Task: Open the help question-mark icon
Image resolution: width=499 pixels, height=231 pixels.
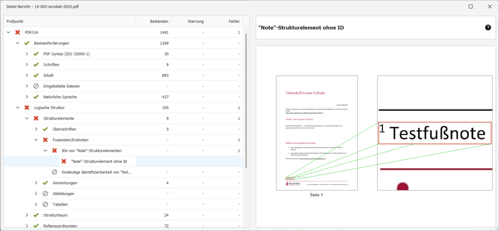Action: point(488,27)
